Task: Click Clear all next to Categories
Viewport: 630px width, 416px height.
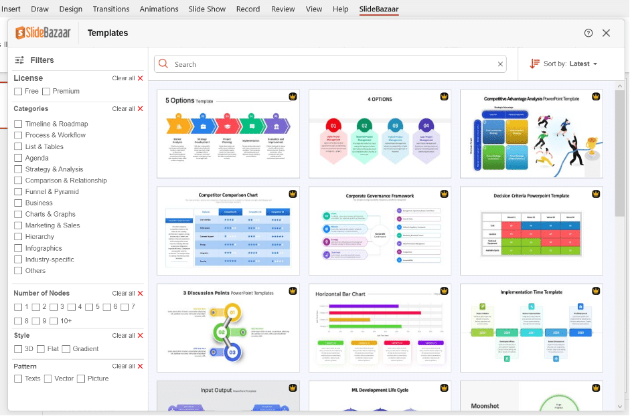Action: coord(123,109)
